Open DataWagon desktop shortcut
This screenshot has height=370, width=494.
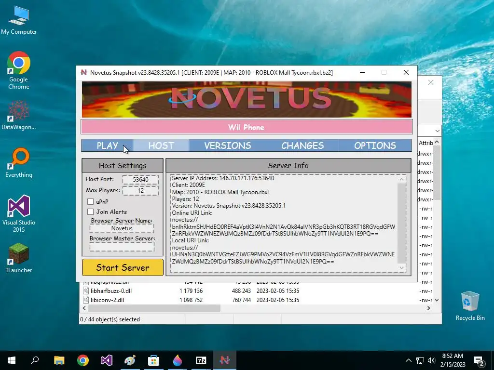[19, 115]
